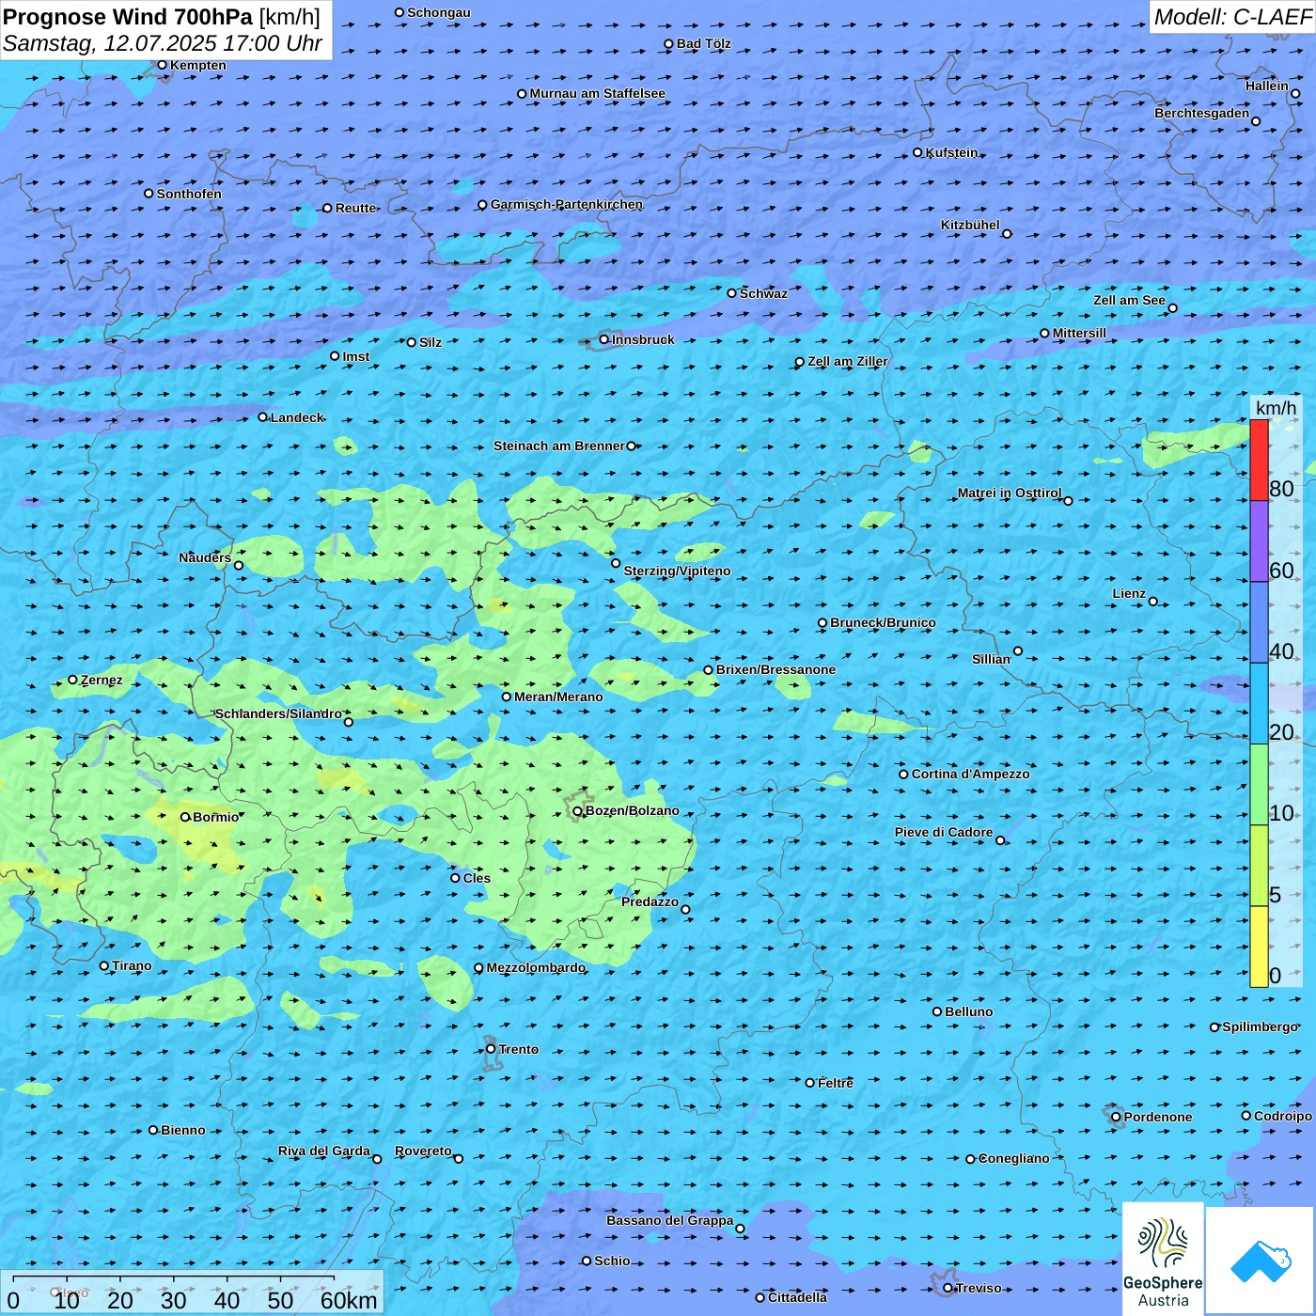
Task: Click the Nauders marker
Action: 239,566
